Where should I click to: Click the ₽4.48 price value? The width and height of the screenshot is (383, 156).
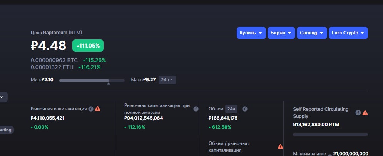pos(49,46)
